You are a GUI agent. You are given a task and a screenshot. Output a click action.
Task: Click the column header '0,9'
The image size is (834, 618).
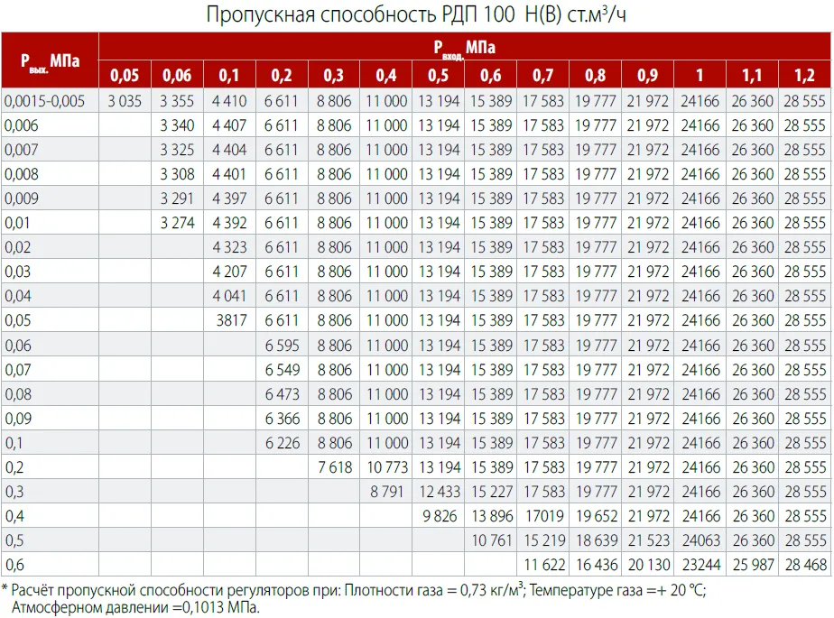click(647, 75)
